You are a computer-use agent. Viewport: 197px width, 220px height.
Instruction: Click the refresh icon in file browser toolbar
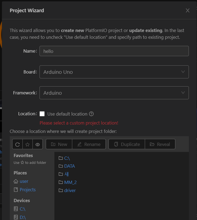[x=18, y=144]
